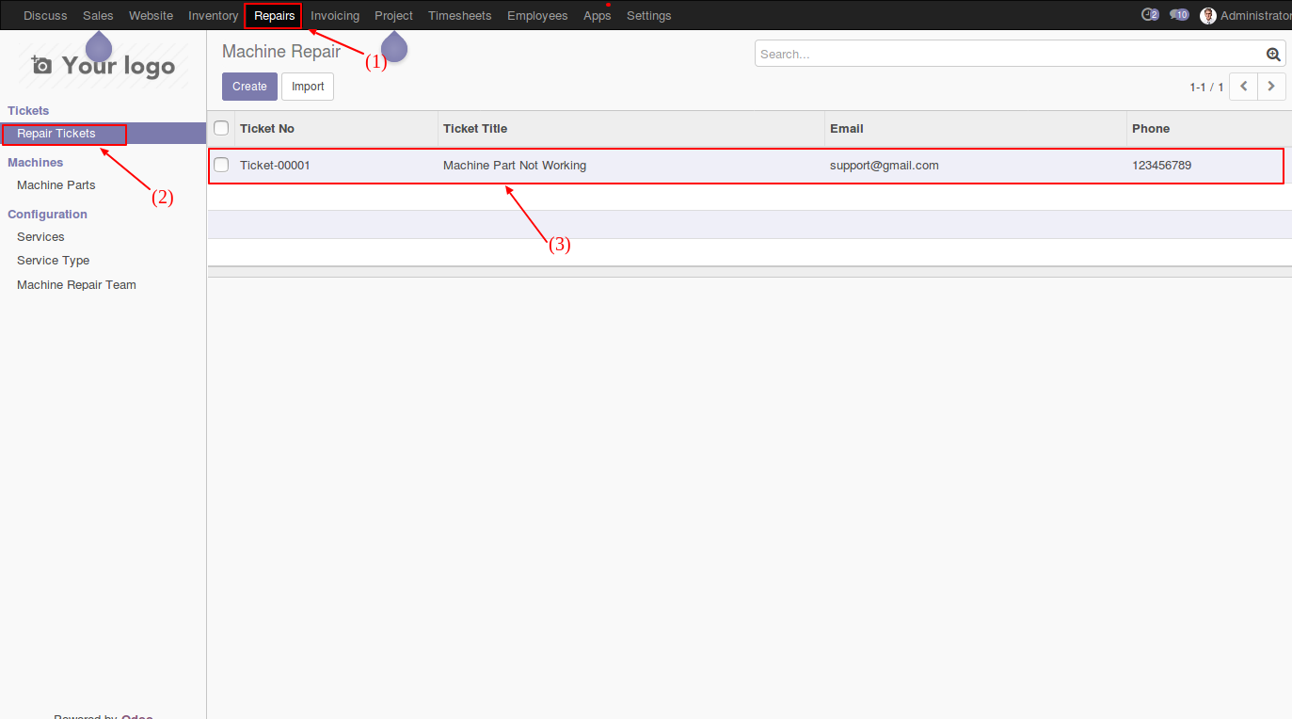This screenshot has height=719, width=1292.
Task: Click Machine Part Not Working title cell
Action: coord(515,165)
